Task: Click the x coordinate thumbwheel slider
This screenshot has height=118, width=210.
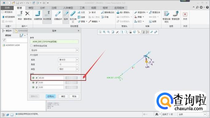Action: [x=71, y=78]
